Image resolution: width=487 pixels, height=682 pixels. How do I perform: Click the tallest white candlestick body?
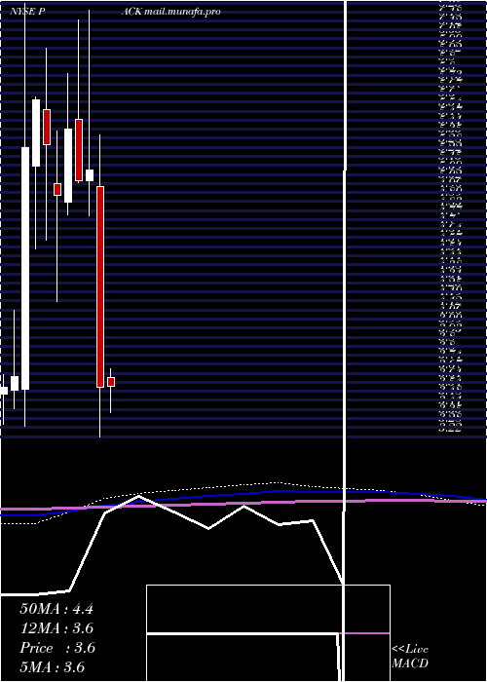coord(25,268)
